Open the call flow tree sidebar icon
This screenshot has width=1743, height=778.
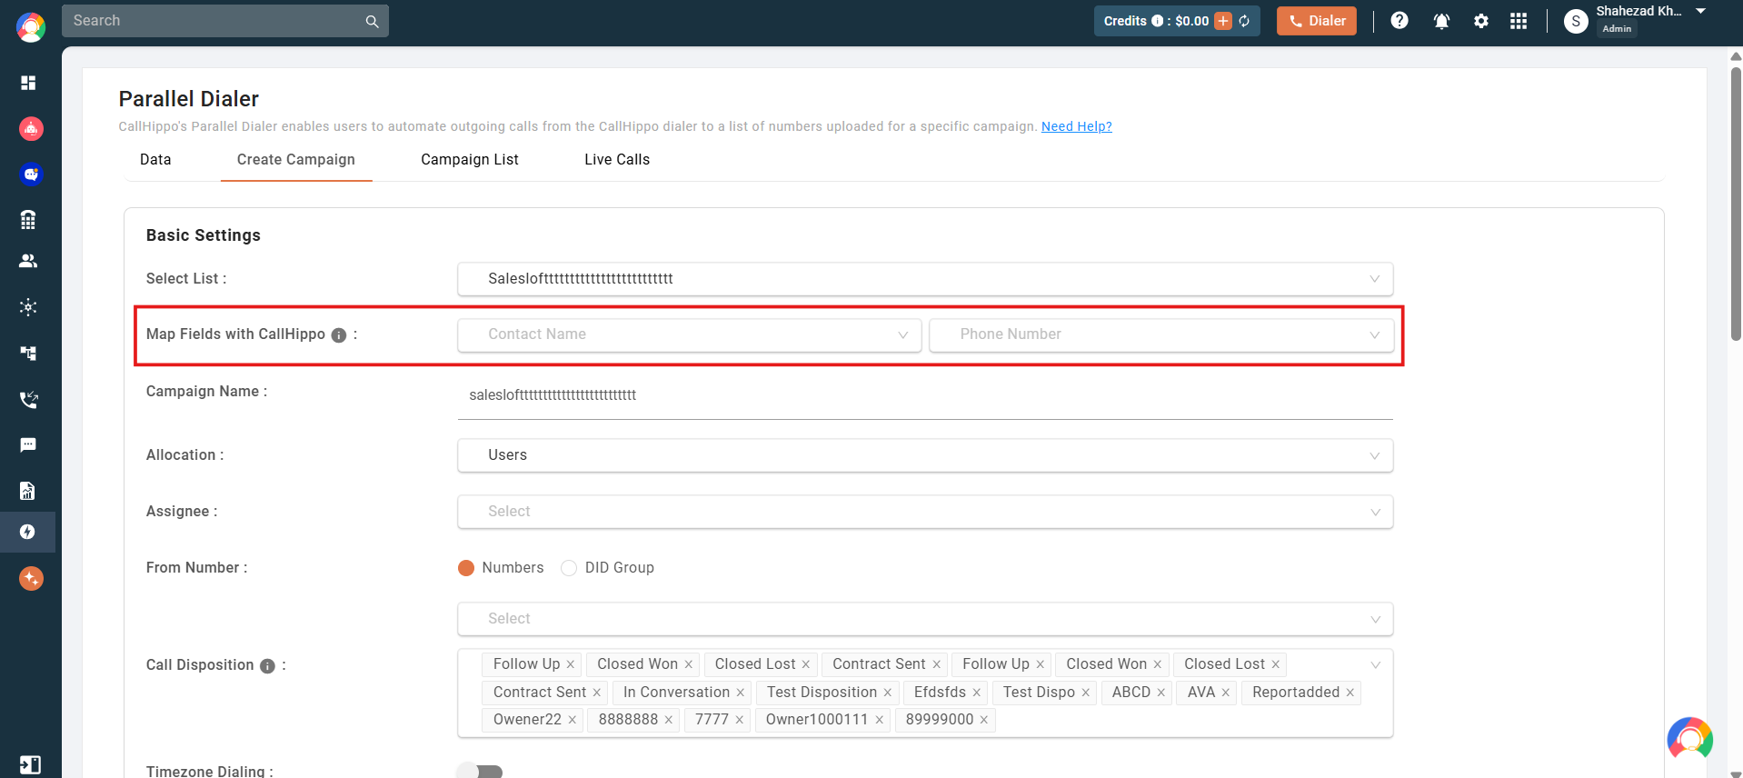click(x=28, y=353)
